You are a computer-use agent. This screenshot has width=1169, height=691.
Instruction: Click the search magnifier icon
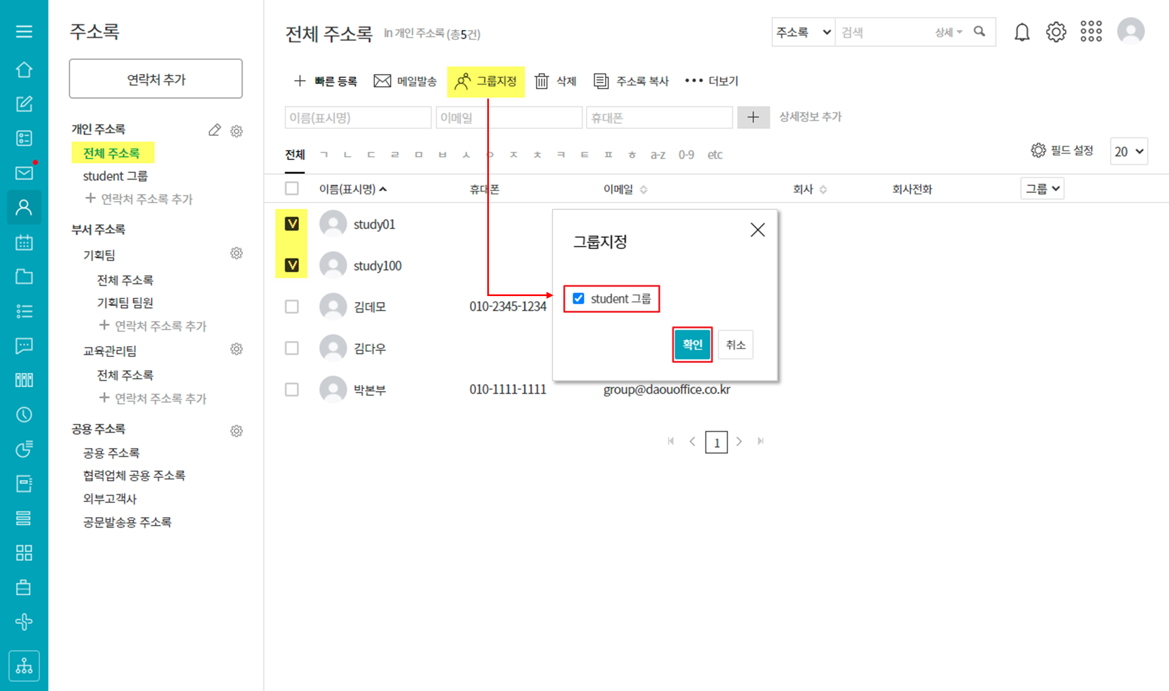[979, 31]
